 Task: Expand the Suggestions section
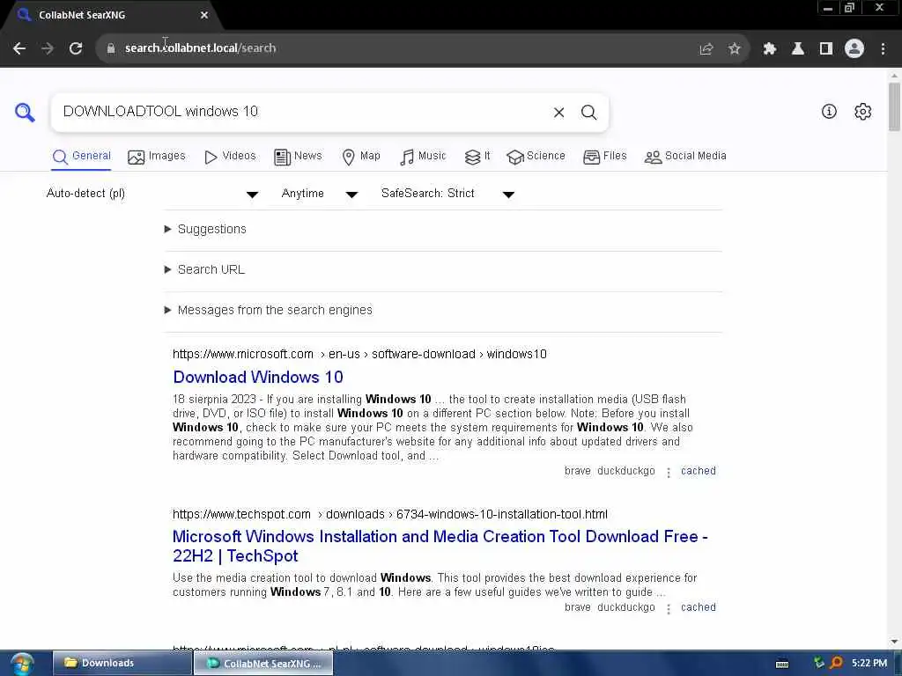pos(205,230)
